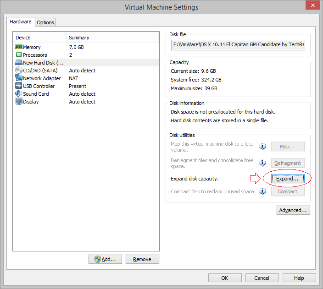Screen dimensions: 323x289
Task: Select the USB Controller row label
Action: coord(39,86)
